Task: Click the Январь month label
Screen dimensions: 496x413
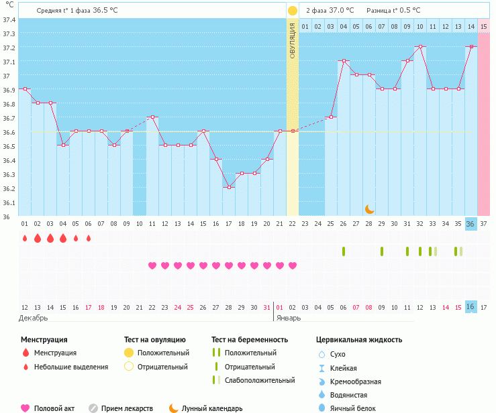Action: click(x=289, y=318)
